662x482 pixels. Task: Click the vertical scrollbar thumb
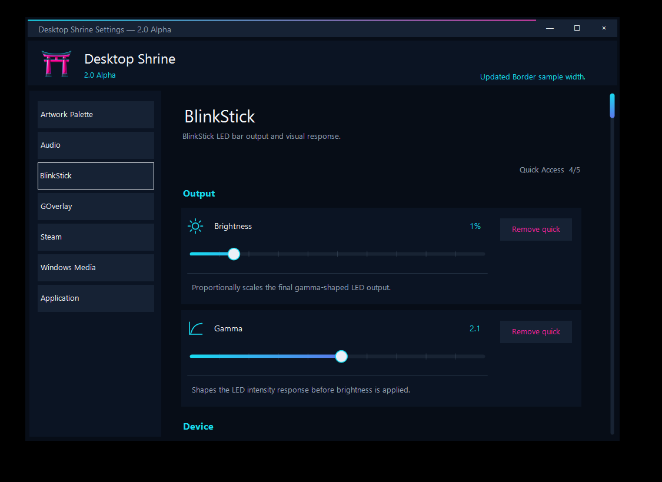tap(612, 105)
